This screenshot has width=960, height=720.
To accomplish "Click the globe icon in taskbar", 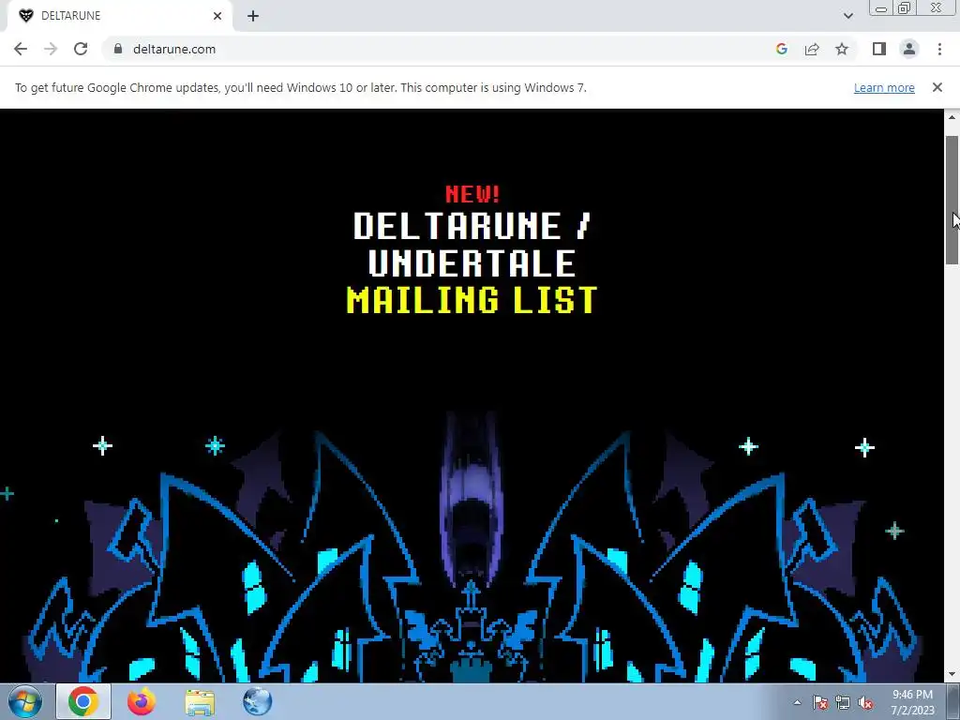I will pyautogui.click(x=258, y=701).
